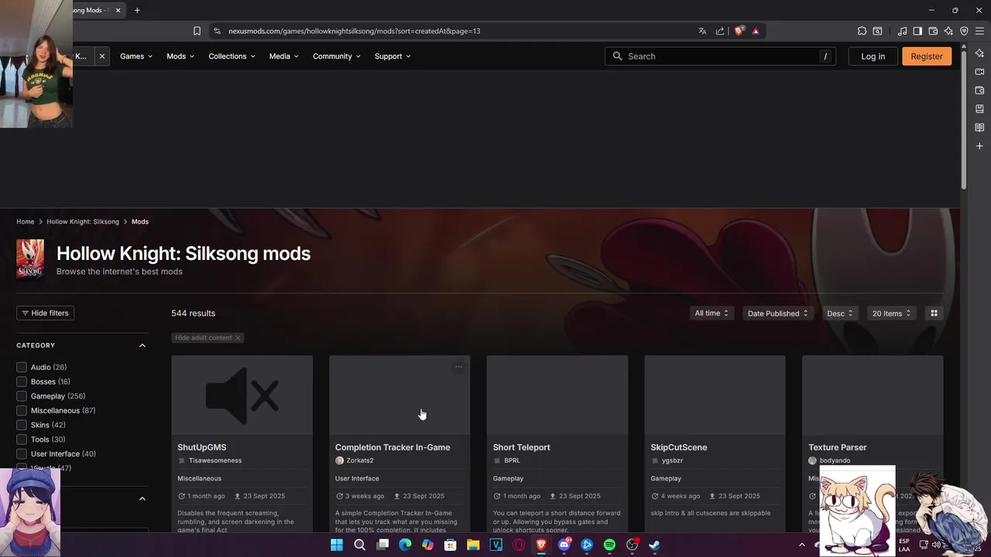This screenshot has height=557, width=991.
Task: Open the Leo AI icon in side panel
Action: [979, 53]
